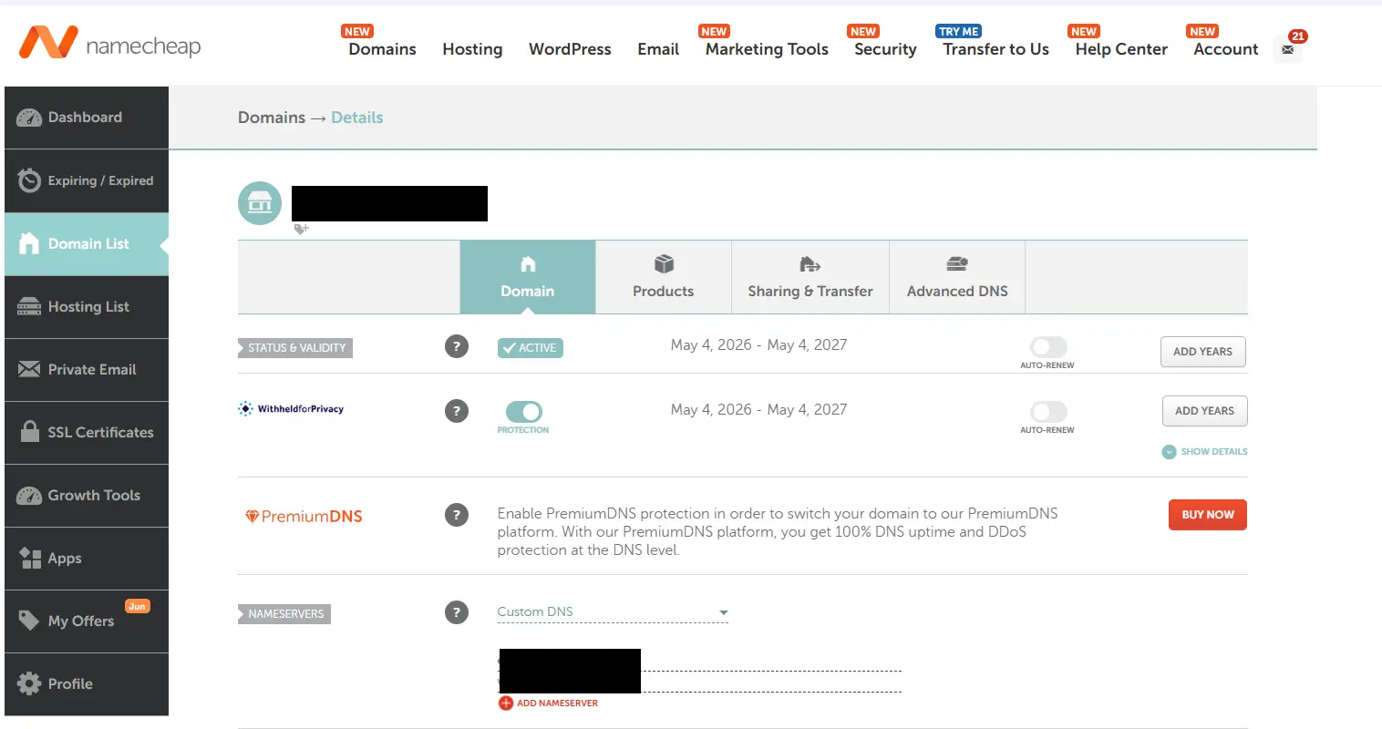Open the Security top menu
This screenshot has height=729, width=1382.
[885, 49]
